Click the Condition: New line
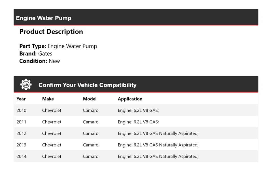 40,61
